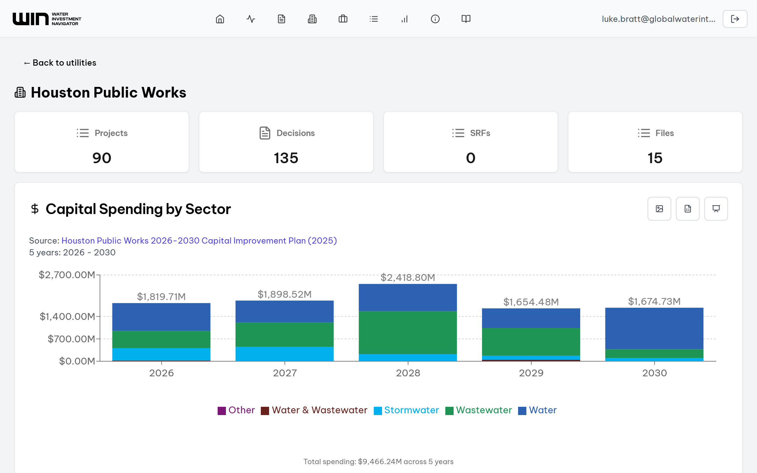
Task: Select the activity feed icon in top navigation
Action: pos(250,19)
